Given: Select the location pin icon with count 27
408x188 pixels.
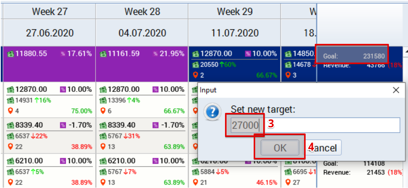Looking at the screenshot, I should [x=288, y=183].
